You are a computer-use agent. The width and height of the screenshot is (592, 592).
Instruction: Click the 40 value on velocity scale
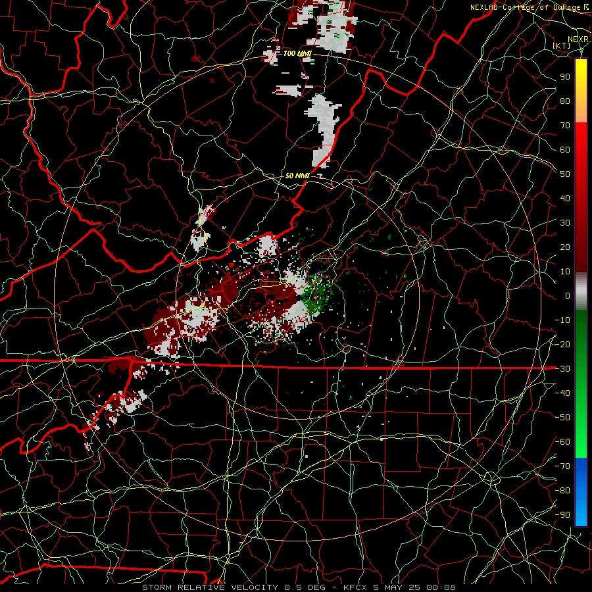[565, 199]
